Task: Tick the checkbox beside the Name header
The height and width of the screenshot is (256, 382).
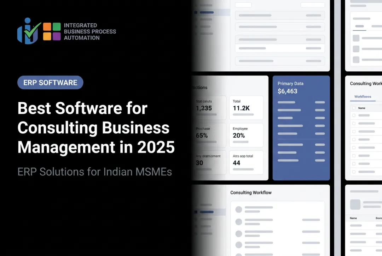Action: click(354, 108)
